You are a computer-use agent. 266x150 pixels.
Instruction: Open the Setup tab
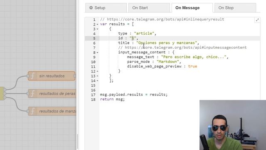click(106, 8)
